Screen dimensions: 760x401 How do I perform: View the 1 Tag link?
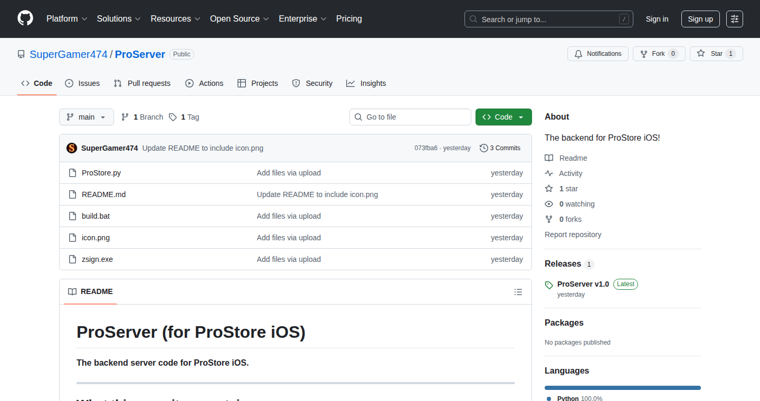click(184, 117)
